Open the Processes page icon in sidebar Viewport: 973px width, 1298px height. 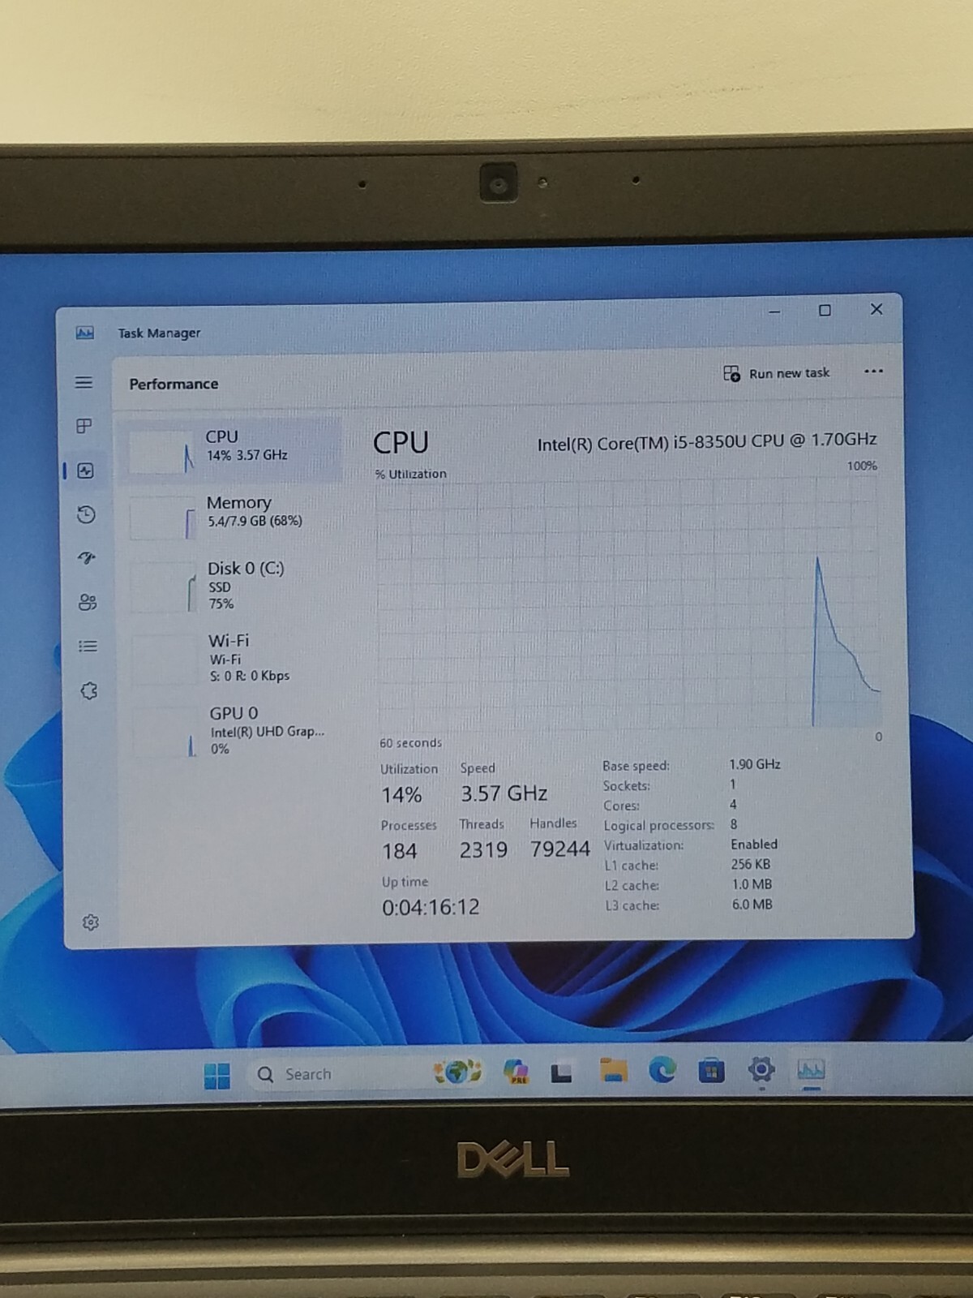(x=84, y=426)
